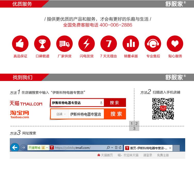Click the phone number 400-006-2886
The height and width of the screenshot is (172, 194).
click(x=116, y=25)
